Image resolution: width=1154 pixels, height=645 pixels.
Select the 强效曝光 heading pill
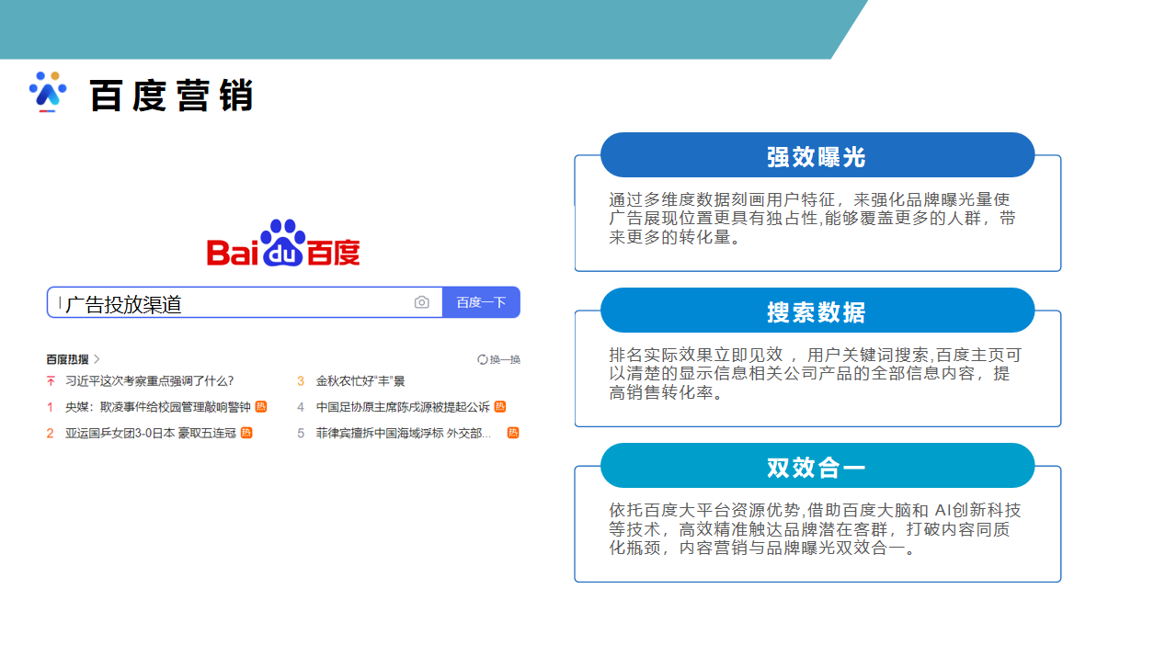click(x=817, y=155)
